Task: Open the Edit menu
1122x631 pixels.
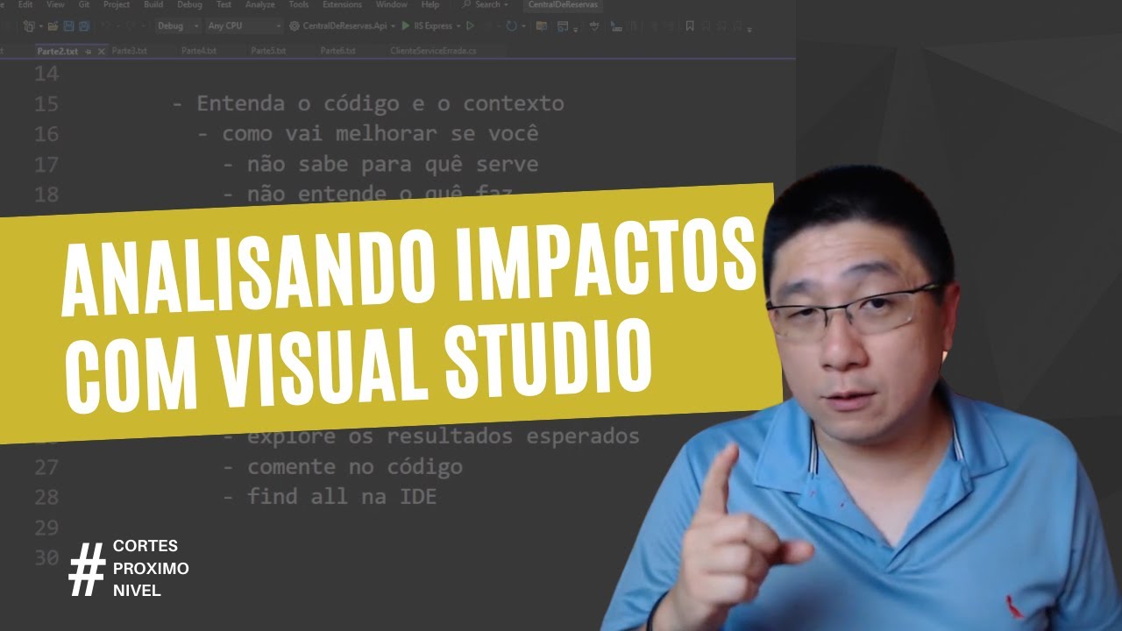Action: tap(25, 4)
